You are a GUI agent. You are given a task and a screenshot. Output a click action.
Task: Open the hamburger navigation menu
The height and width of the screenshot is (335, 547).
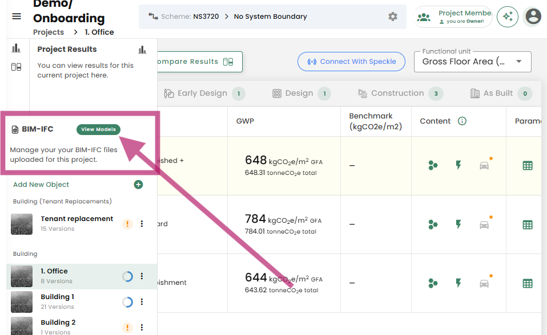pyautogui.click(x=17, y=17)
